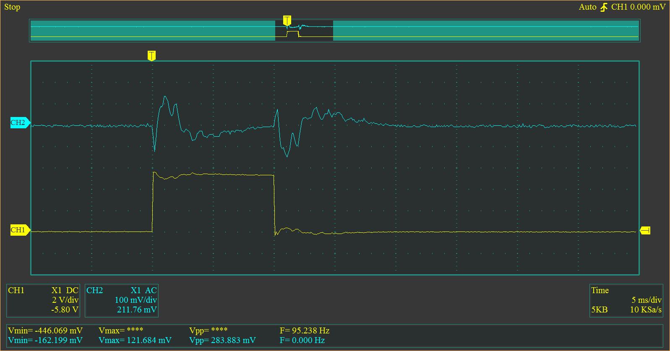The height and width of the screenshot is (351, 670).
Task: Click the CH1 DC coupling label
Action: pos(72,290)
